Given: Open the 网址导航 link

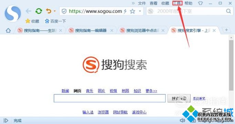Looking at the screenshot, I should (120, 112).
